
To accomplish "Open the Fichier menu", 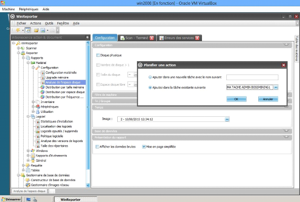I will point(21,23).
